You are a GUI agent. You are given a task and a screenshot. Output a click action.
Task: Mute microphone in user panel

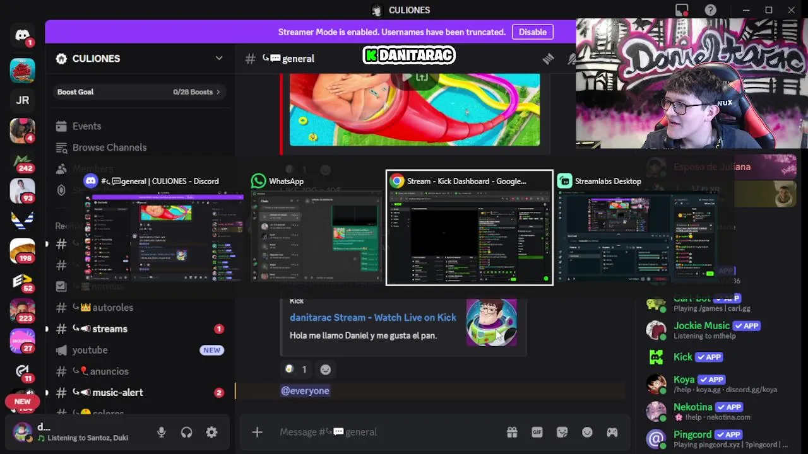(162, 432)
